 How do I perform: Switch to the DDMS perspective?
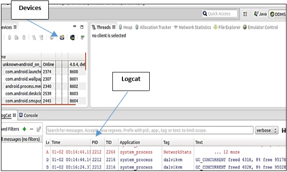(x=277, y=14)
